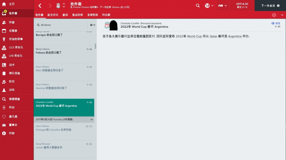Open the world globe menu
Viewport: 286px width, 160px height.
pyautogui.click(x=209, y=6)
